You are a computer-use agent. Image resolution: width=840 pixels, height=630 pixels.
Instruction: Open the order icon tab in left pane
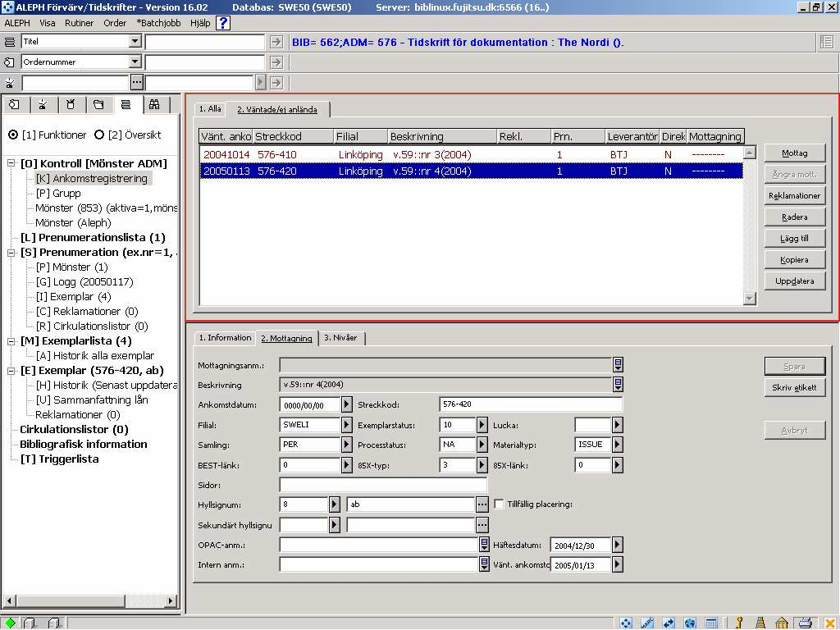click(x=15, y=104)
